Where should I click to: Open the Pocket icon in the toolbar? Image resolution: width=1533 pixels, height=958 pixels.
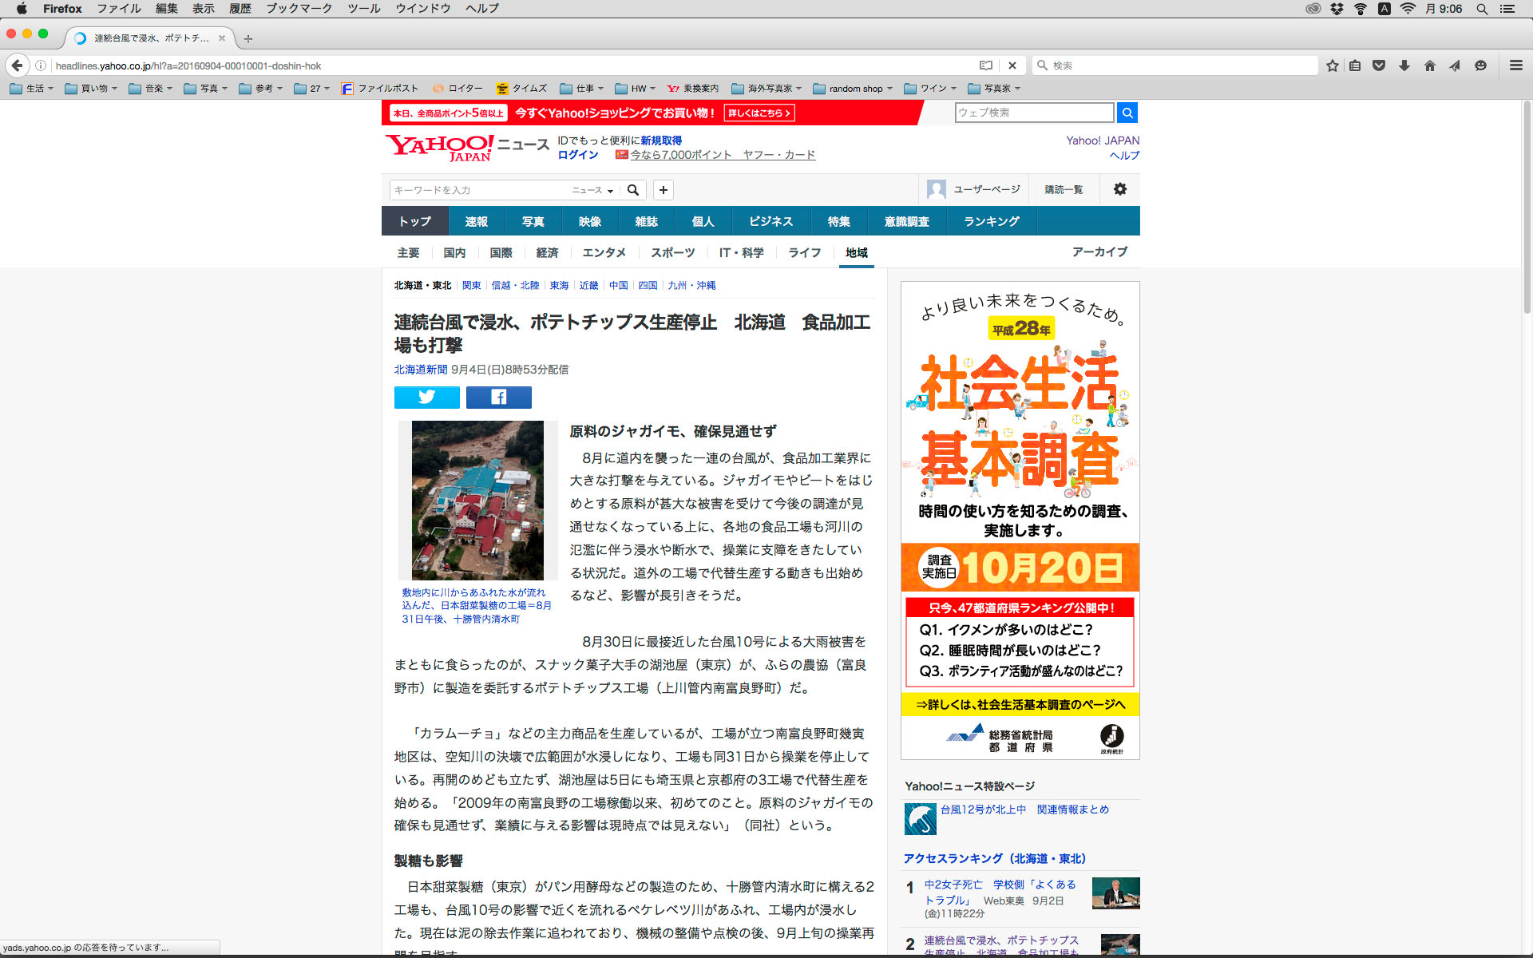coord(1379,65)
